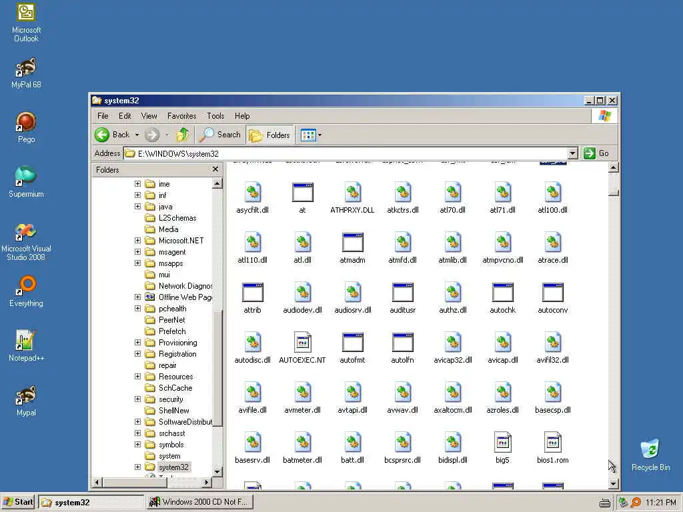Select the audiosrv.dll file icon
This screenshot has height=512, width=683.
pos(352,293)
